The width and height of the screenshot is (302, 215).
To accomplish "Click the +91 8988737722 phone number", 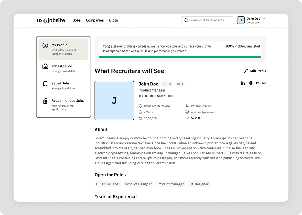I will (x=201, y=106).
